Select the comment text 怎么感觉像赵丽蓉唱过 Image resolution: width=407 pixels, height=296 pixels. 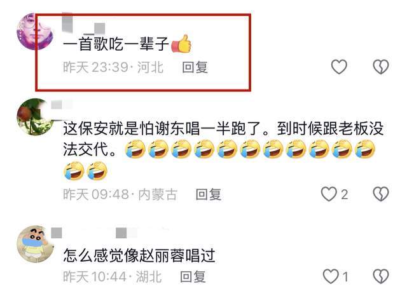[139, 255]
